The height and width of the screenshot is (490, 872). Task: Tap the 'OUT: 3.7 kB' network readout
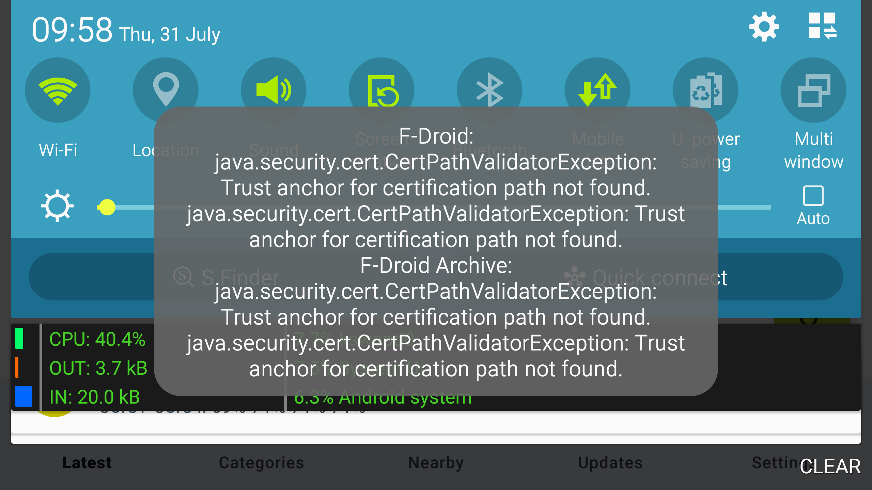click(98, 368)
